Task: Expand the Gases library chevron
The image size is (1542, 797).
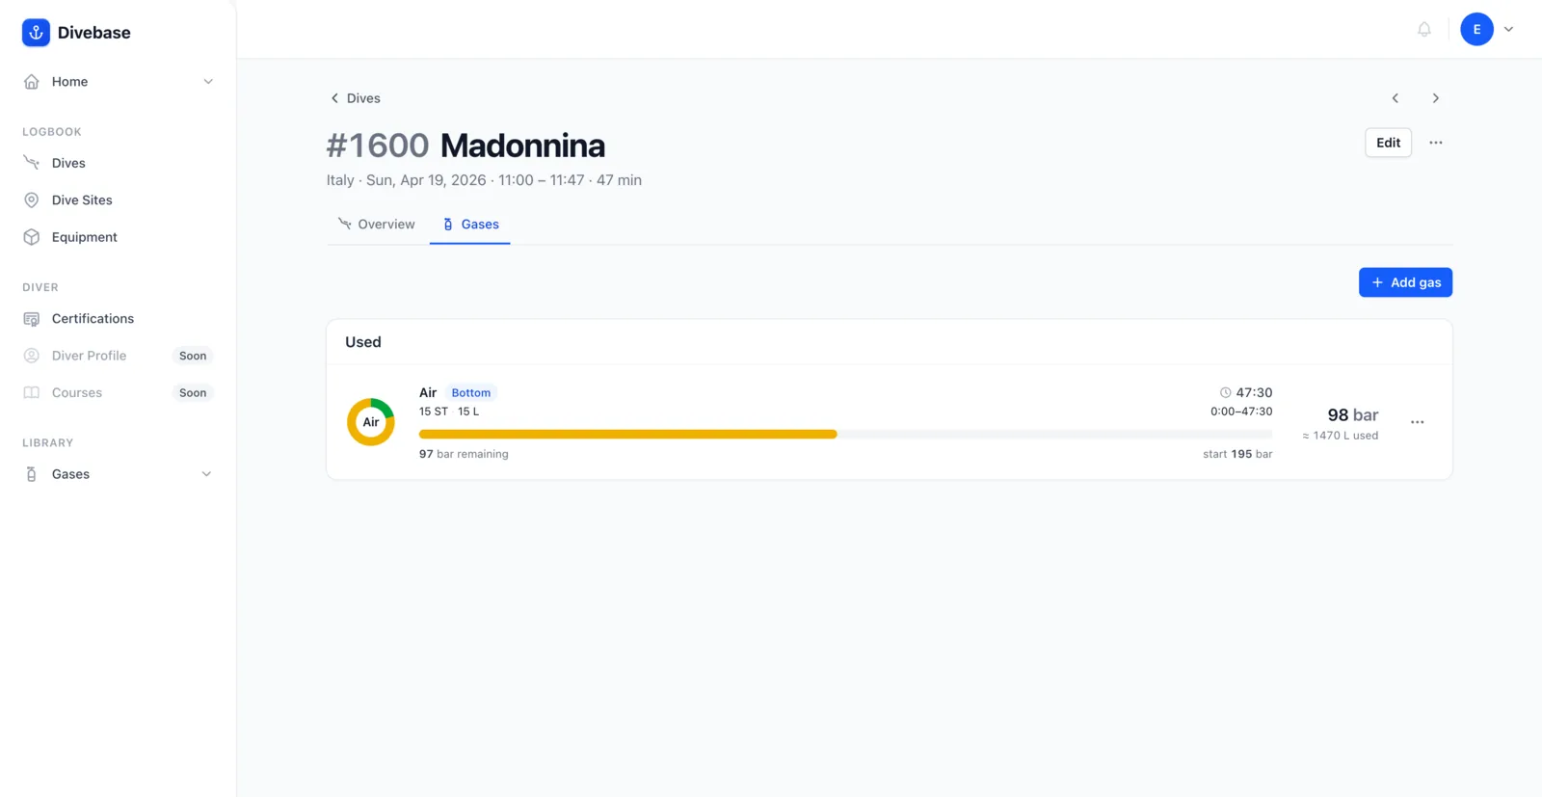Action: click(x=206, y=474)
